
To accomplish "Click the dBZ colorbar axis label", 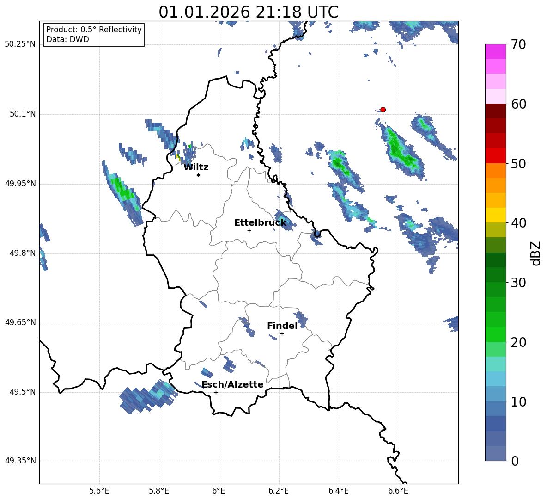I will (536, 253).
